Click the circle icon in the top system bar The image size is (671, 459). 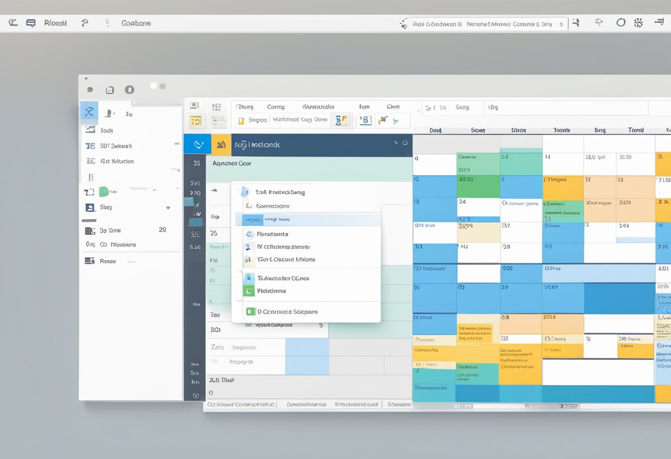[621, 23]
